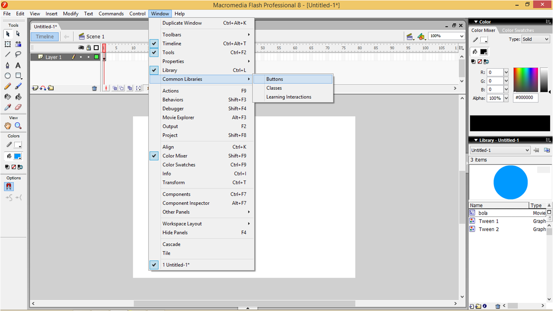This screenshot has height=311, width=553.
Task: Open the Library item properties info icon
Action: 484,306
